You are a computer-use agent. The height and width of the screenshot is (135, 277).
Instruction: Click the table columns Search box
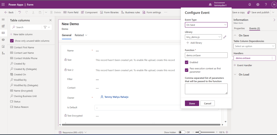point(26,27)
